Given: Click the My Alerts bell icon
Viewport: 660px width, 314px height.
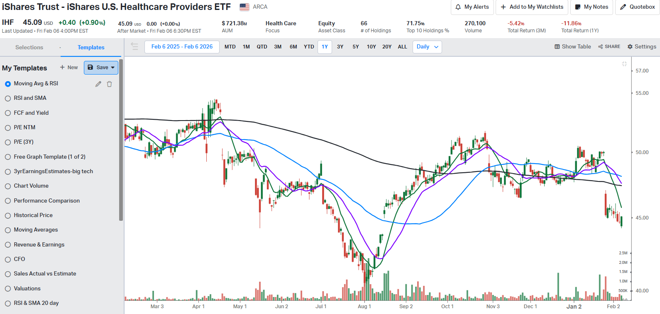Looking at the screenshot, I should click(x=458, y=7).
